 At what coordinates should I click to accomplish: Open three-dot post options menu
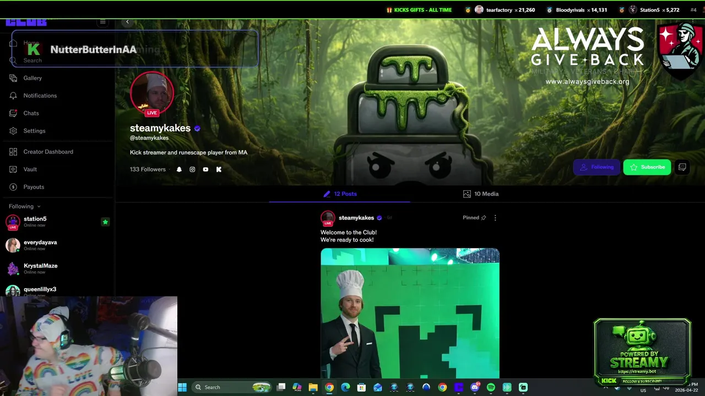pos(495,218)
